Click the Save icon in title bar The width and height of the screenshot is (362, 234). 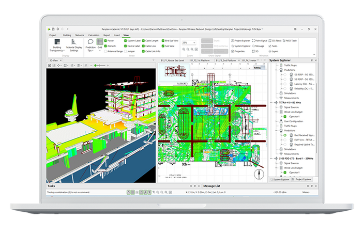tap(53, 29)
